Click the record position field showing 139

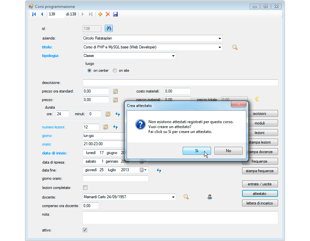pyautogui.click(x=56, y=14)
